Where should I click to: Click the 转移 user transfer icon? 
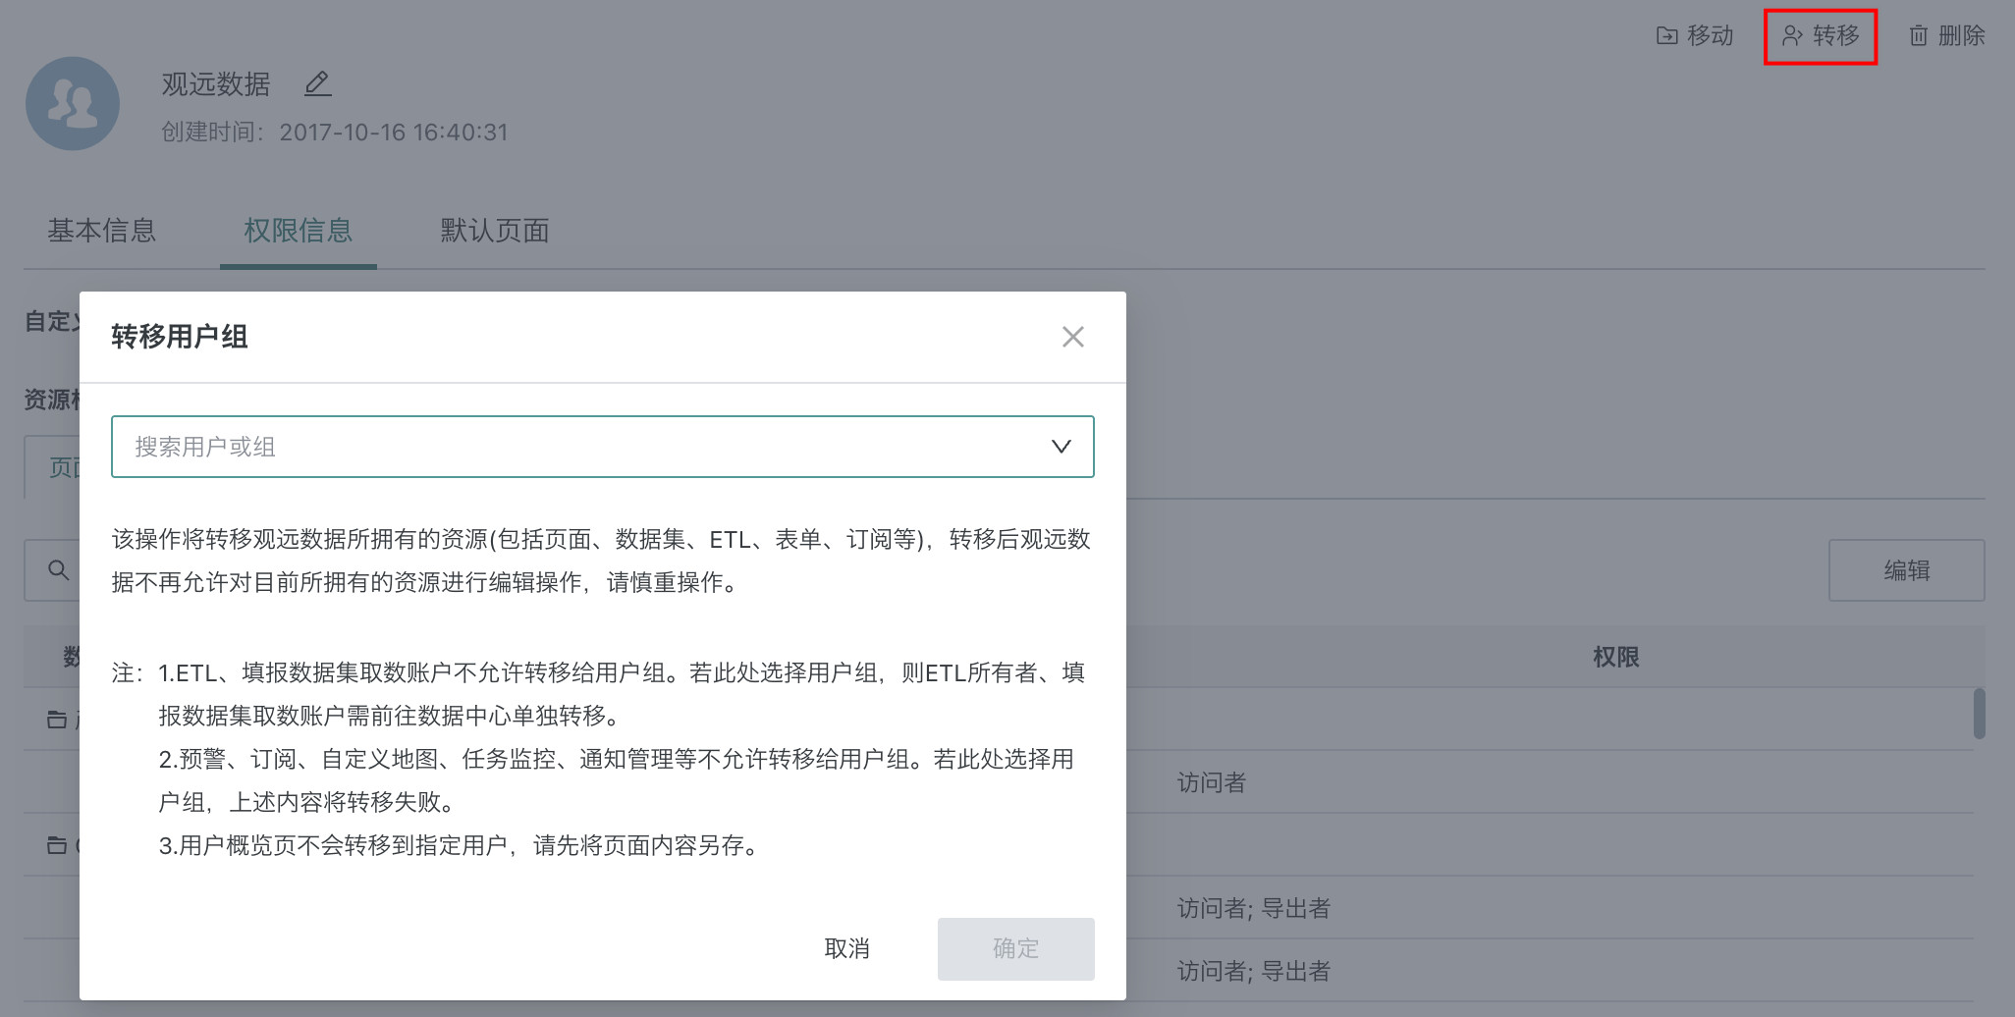(1792, 36)
